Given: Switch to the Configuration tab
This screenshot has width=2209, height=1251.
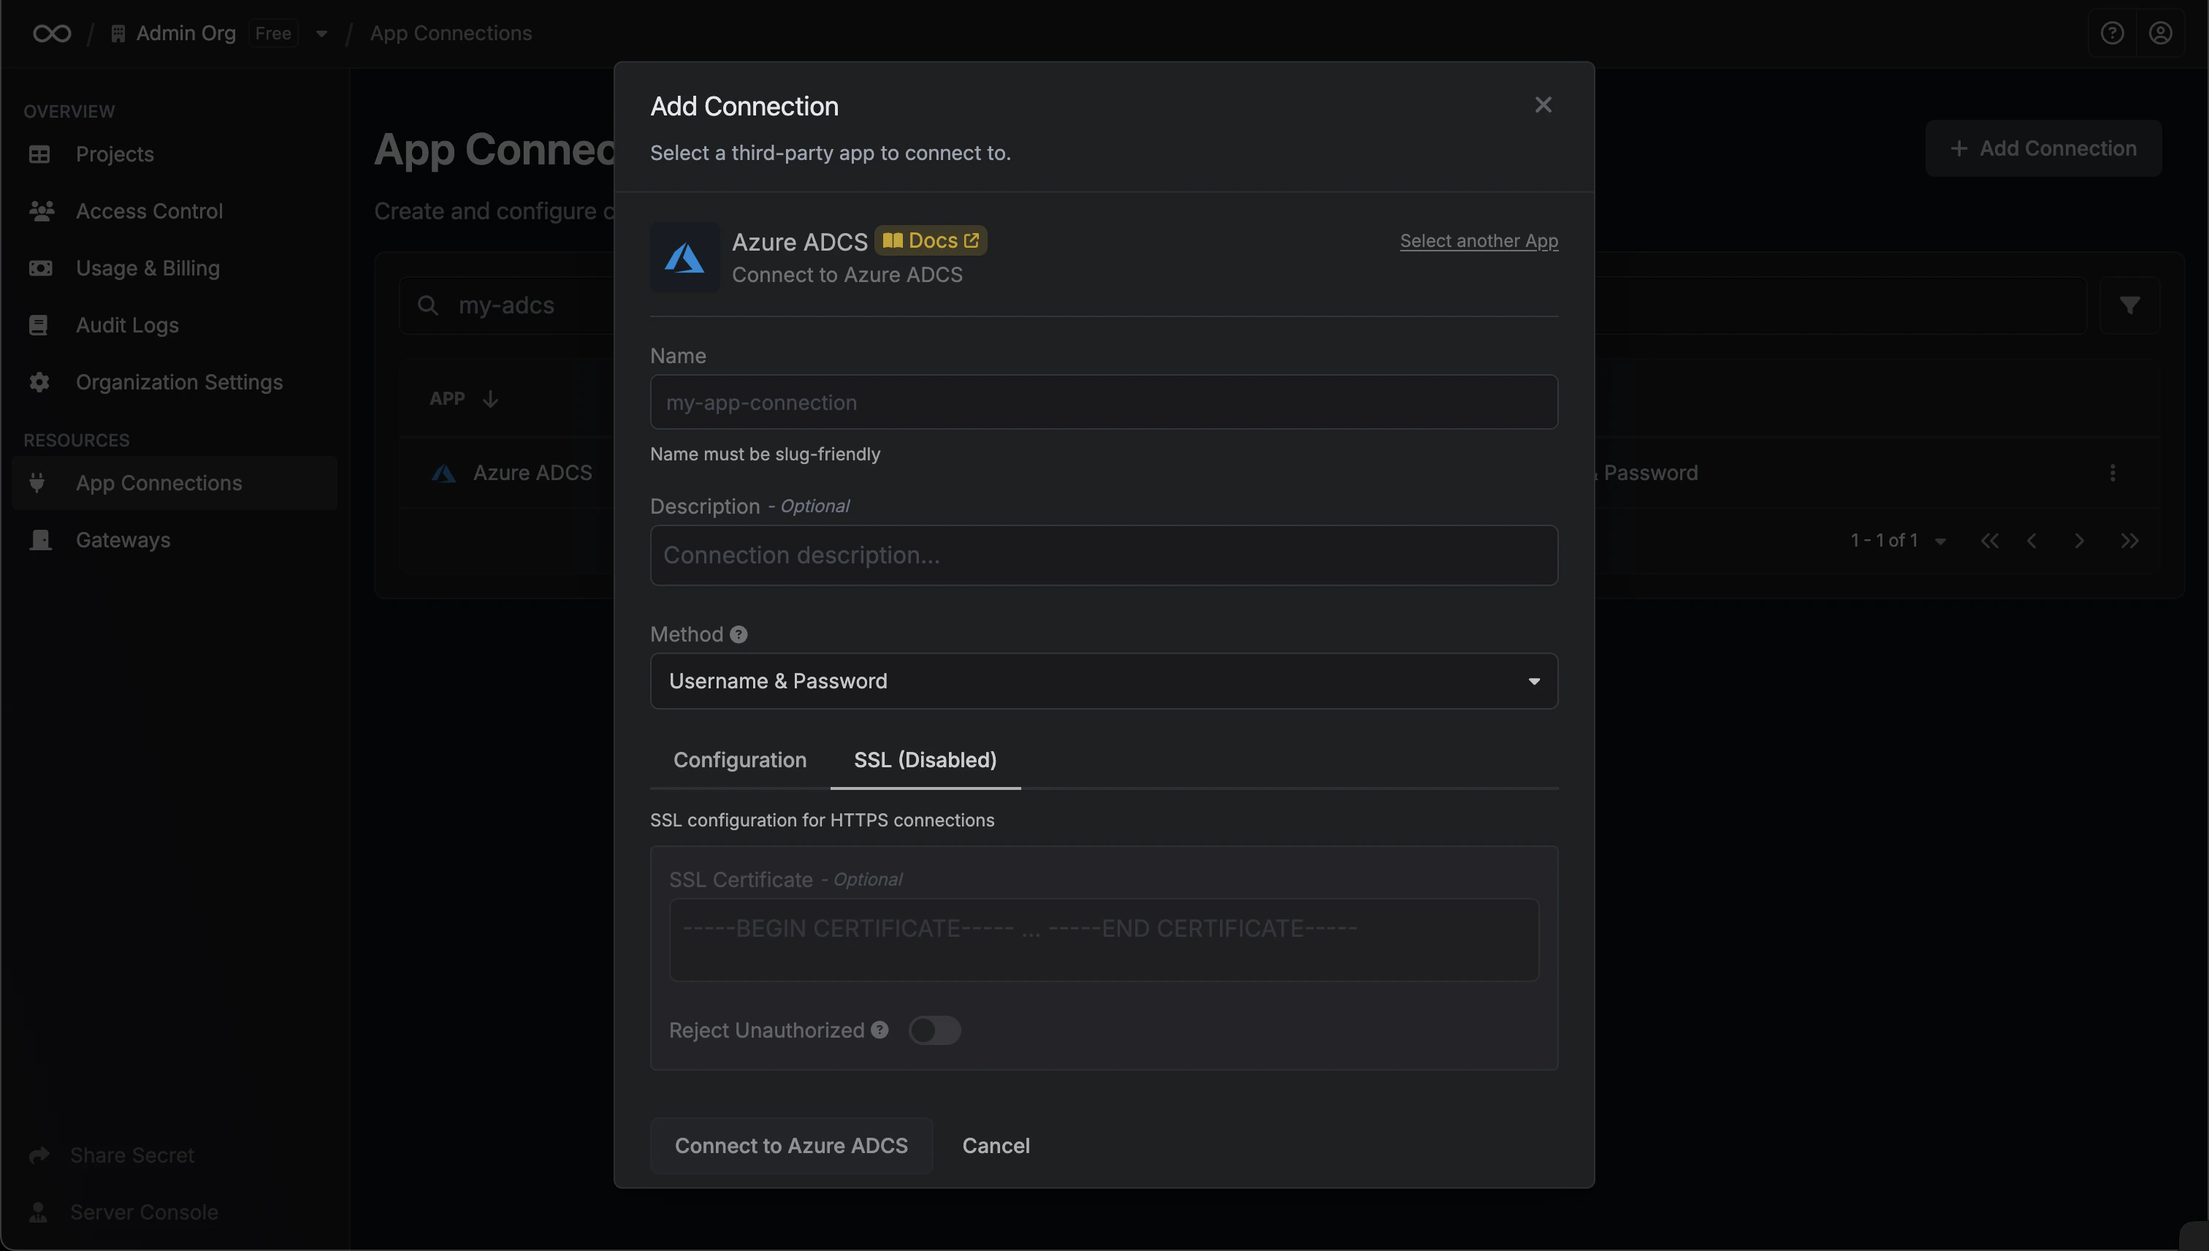Looking at the screenshot, I should tap(739, 761).
